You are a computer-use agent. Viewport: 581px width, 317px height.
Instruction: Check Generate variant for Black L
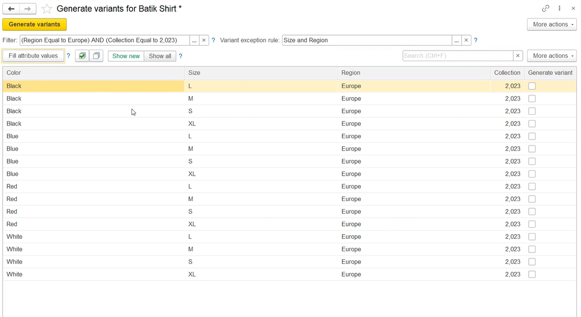tap(532, 86)
